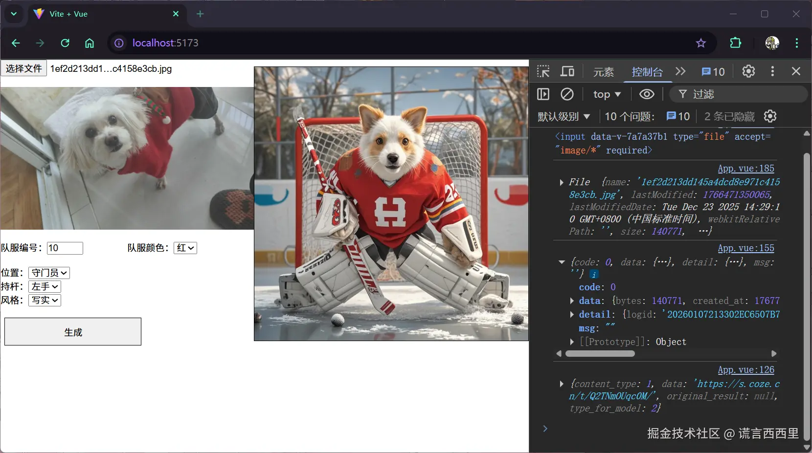The height and width of the screenshot is (453, 812).
Task: Toggle the device toolbar in DevTools
Action: coord(567,71)
